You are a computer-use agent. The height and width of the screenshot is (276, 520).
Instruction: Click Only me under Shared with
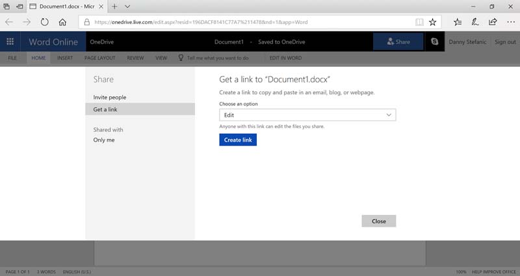104,140
